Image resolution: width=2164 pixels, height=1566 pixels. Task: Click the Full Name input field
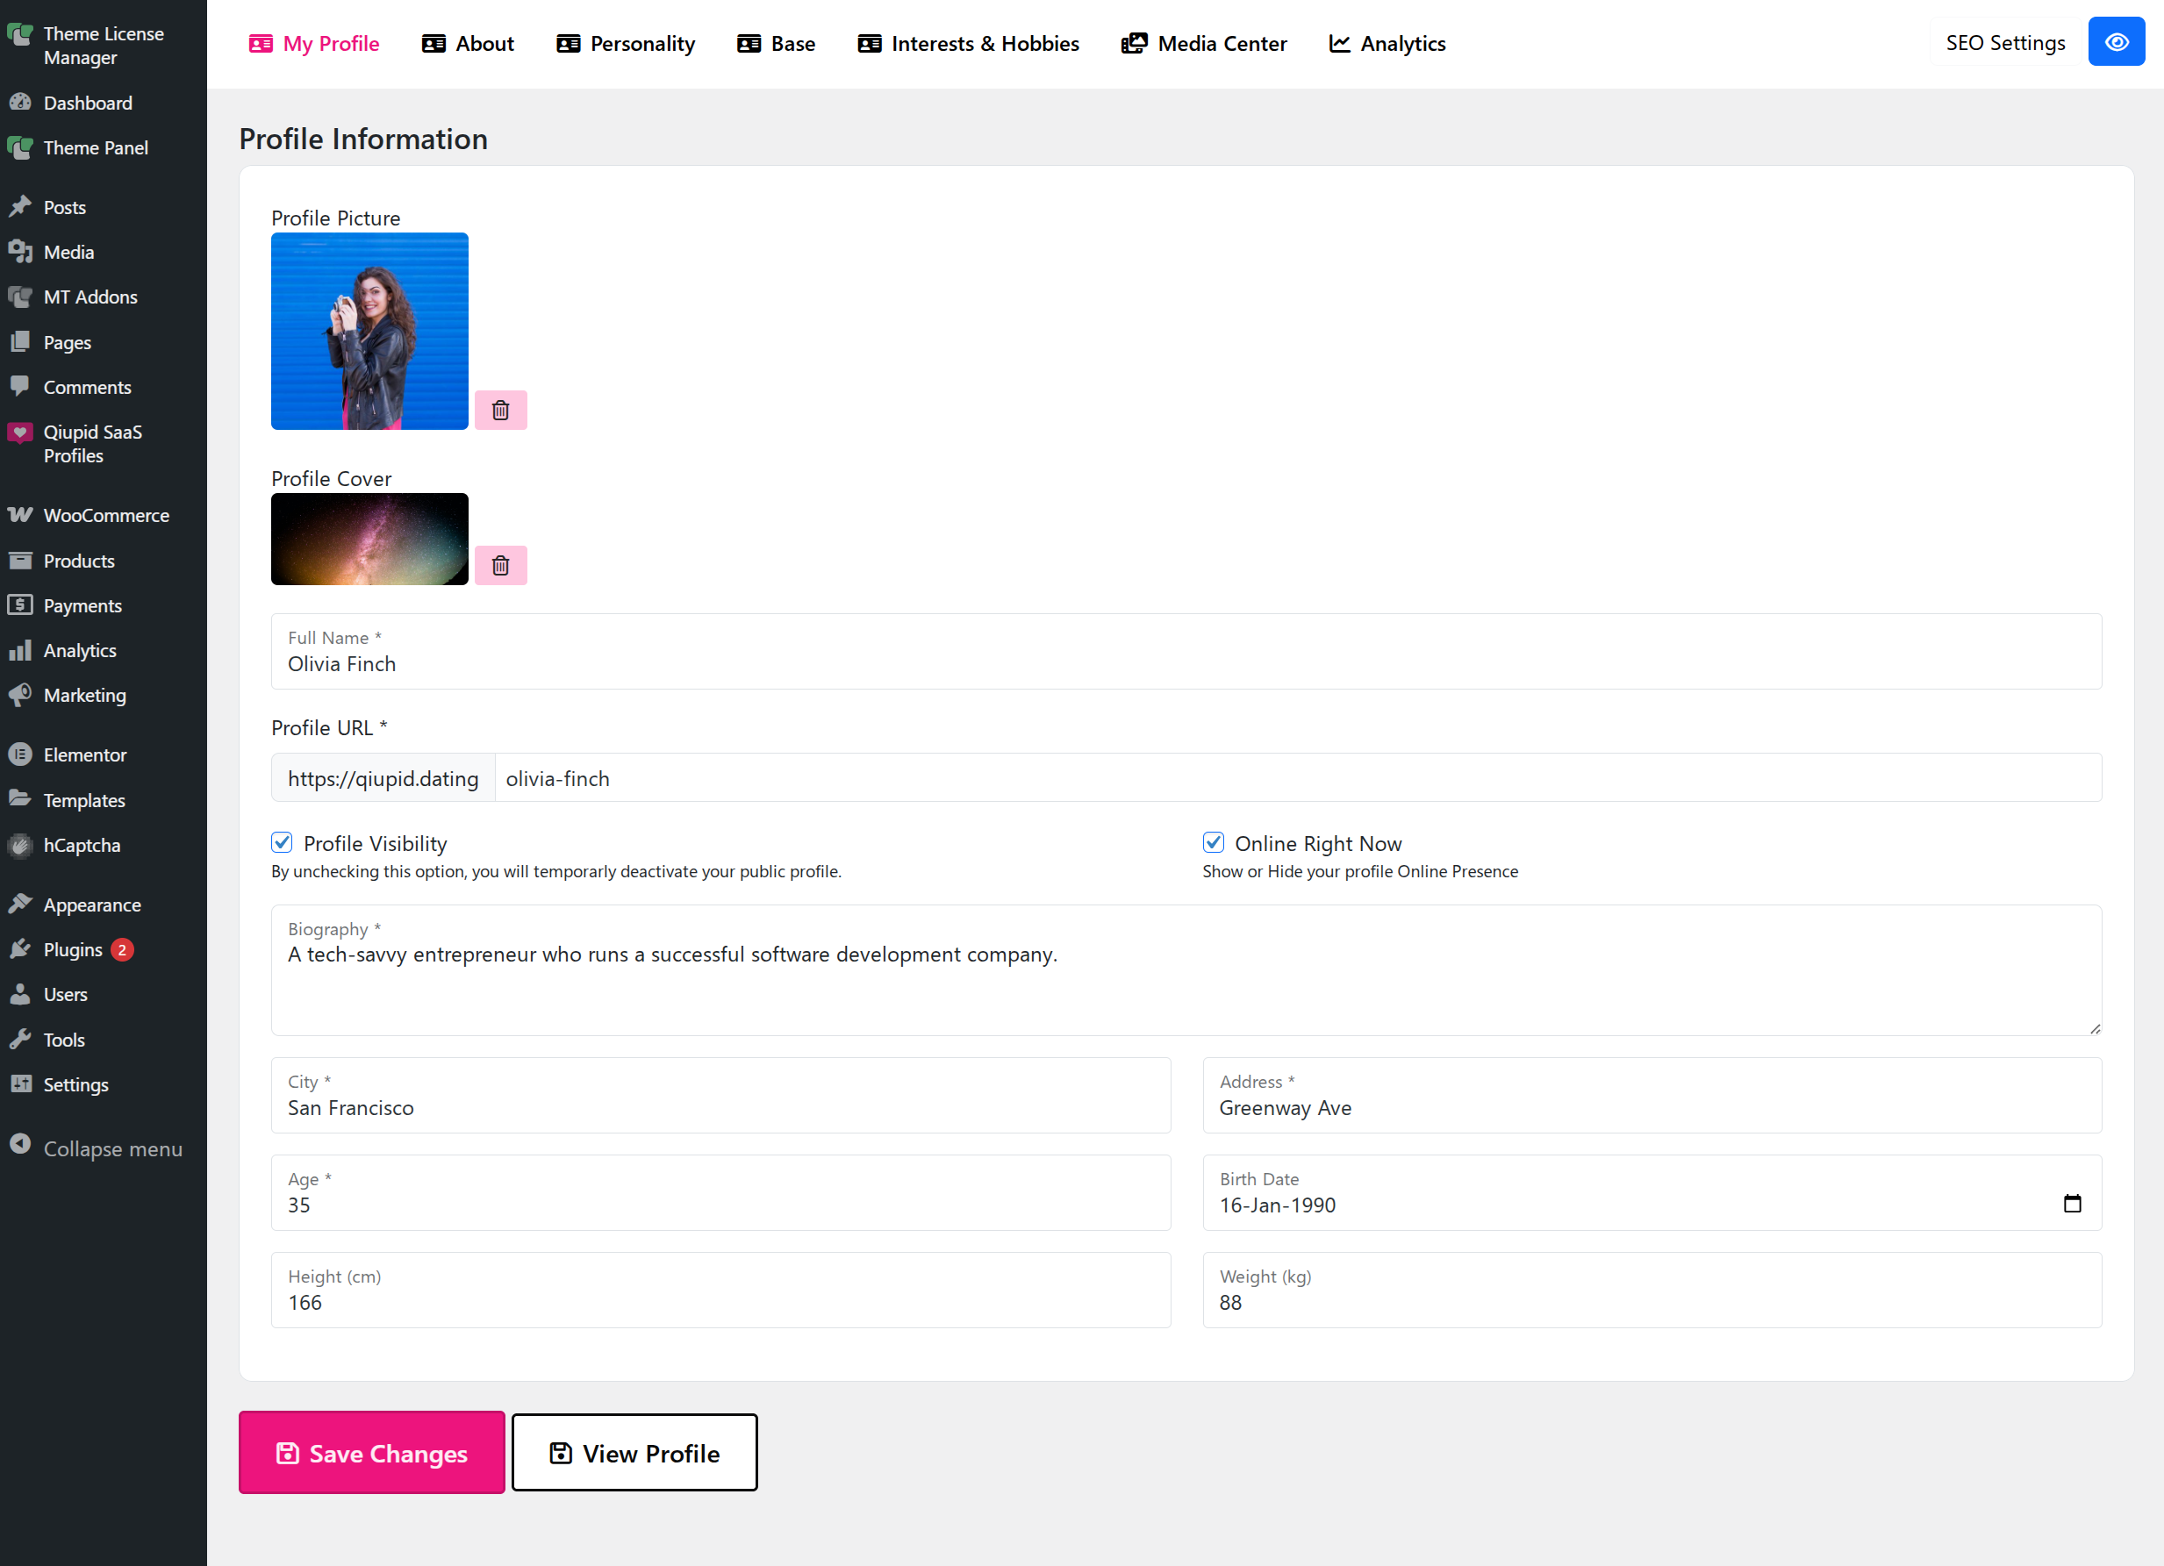point(1185,664)
